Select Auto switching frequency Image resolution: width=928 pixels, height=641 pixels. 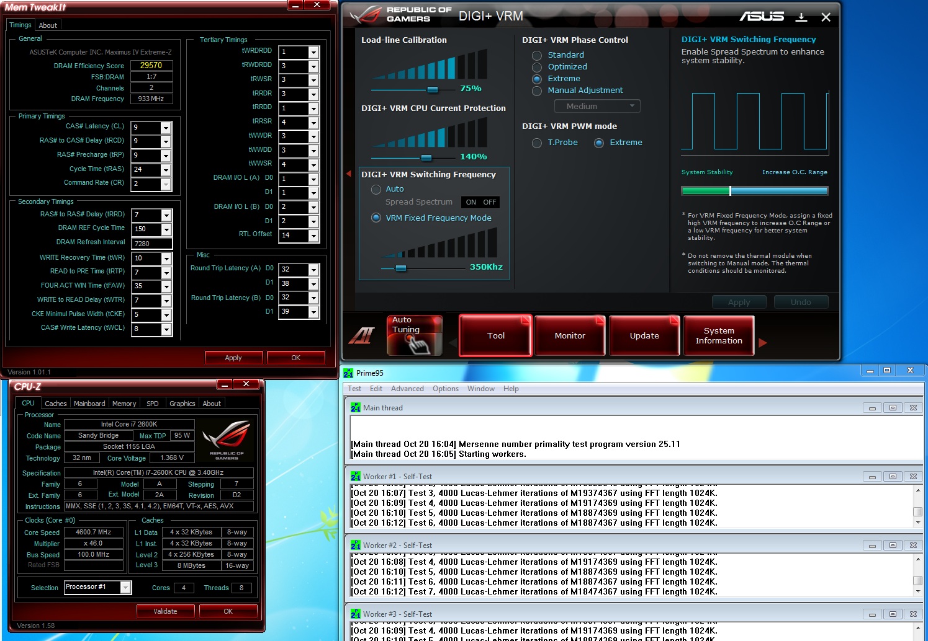(x=376, y=189)
